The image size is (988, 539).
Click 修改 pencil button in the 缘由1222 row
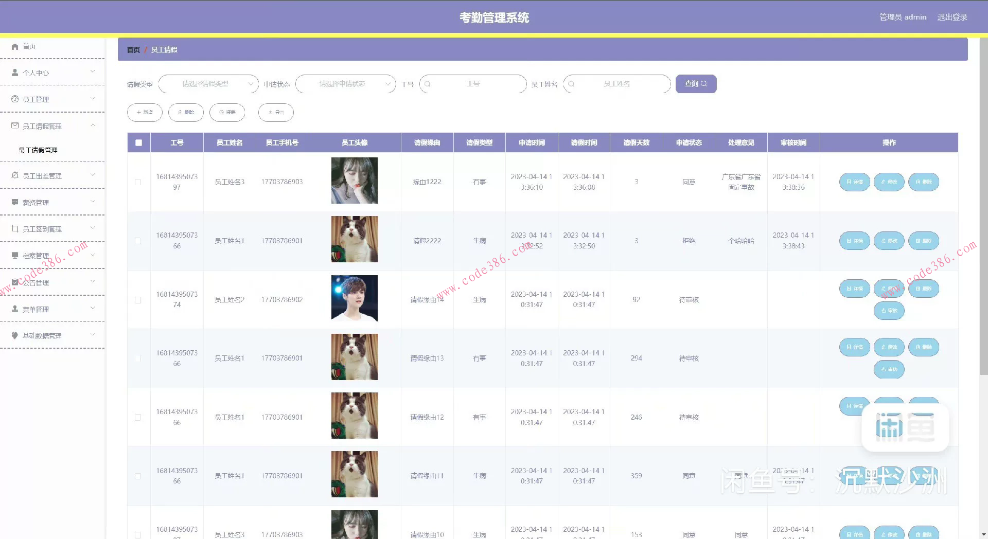click(x=889, y=182)
